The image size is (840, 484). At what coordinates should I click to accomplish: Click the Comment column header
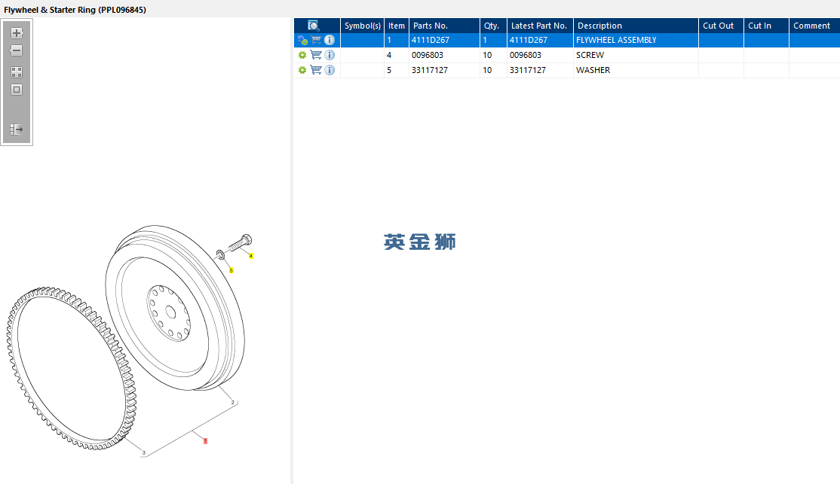(814, 26)
